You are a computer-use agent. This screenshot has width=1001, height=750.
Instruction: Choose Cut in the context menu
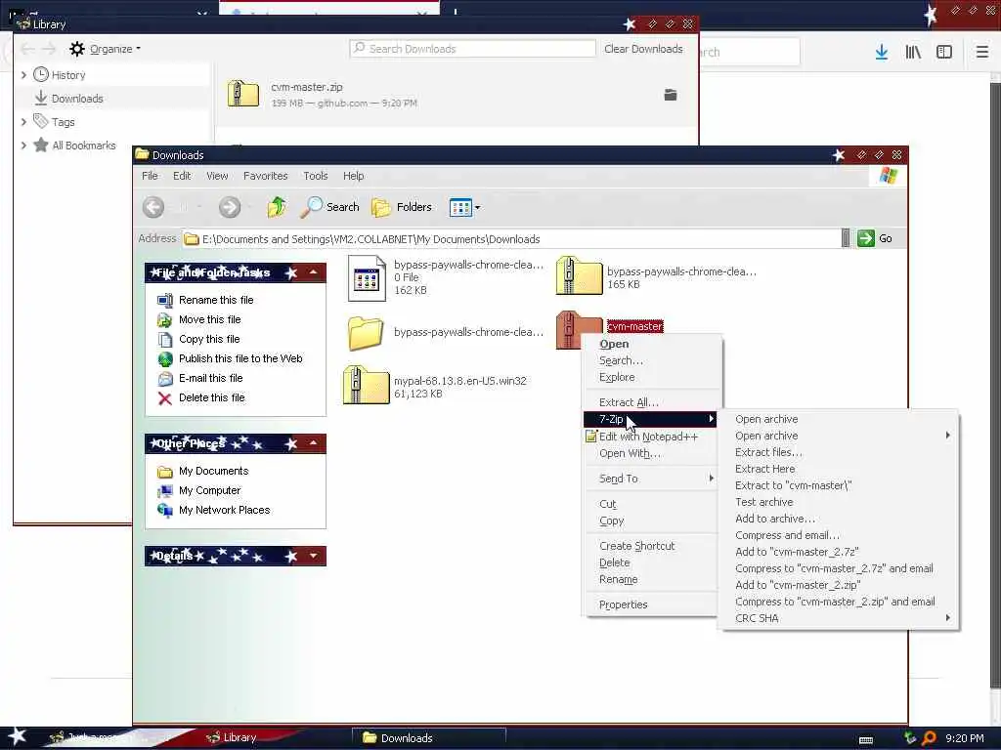click(608, 505)
